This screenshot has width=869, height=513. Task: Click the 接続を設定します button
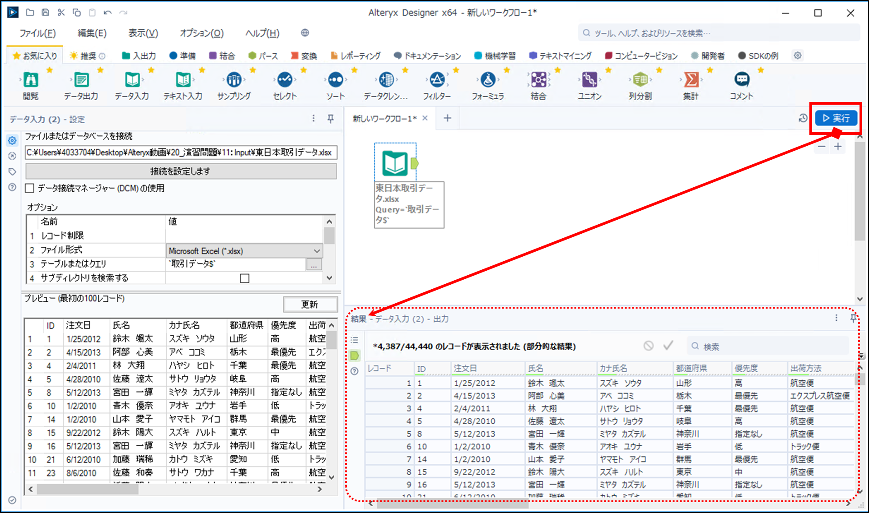(x=180, y=171)
